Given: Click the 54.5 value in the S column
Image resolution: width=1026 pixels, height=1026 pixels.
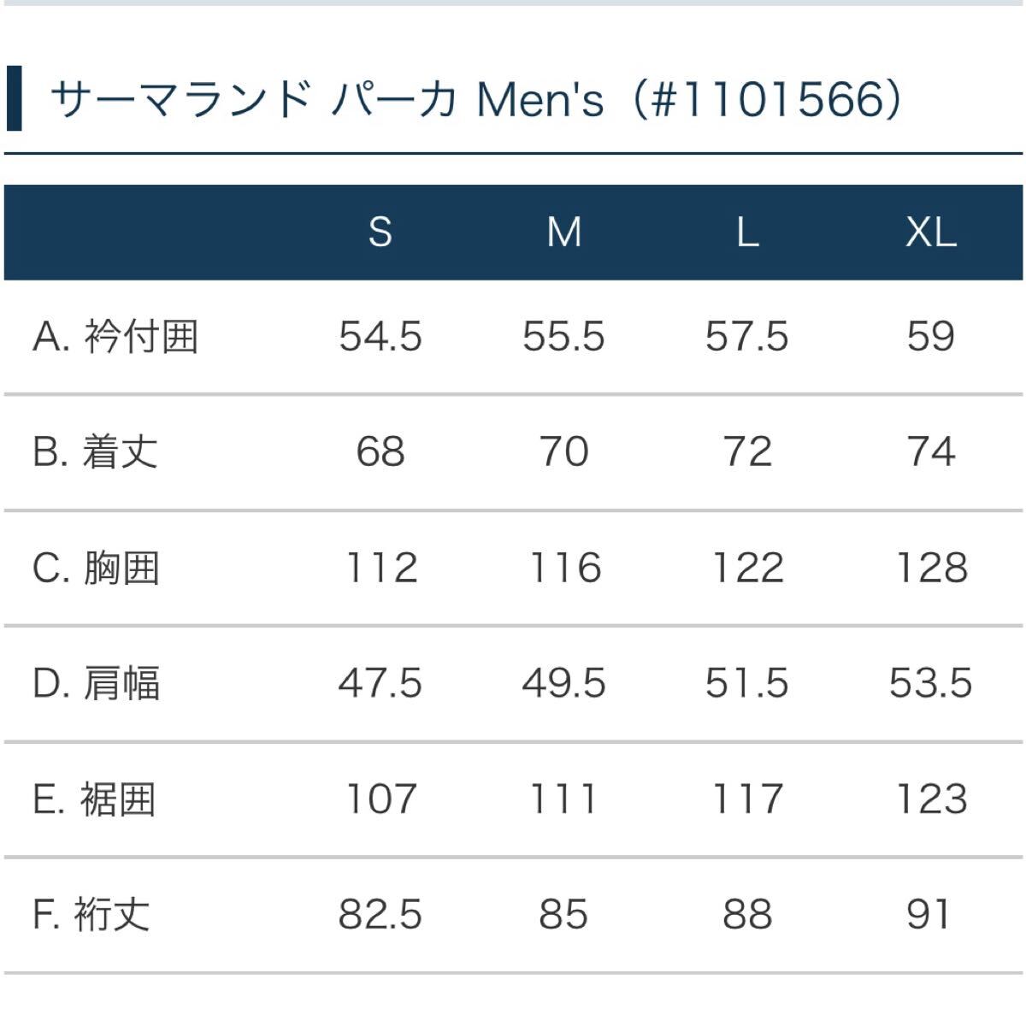Looking at the screenshot, I should 380,337.
